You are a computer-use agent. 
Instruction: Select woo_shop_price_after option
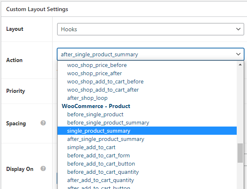[95, 74]
